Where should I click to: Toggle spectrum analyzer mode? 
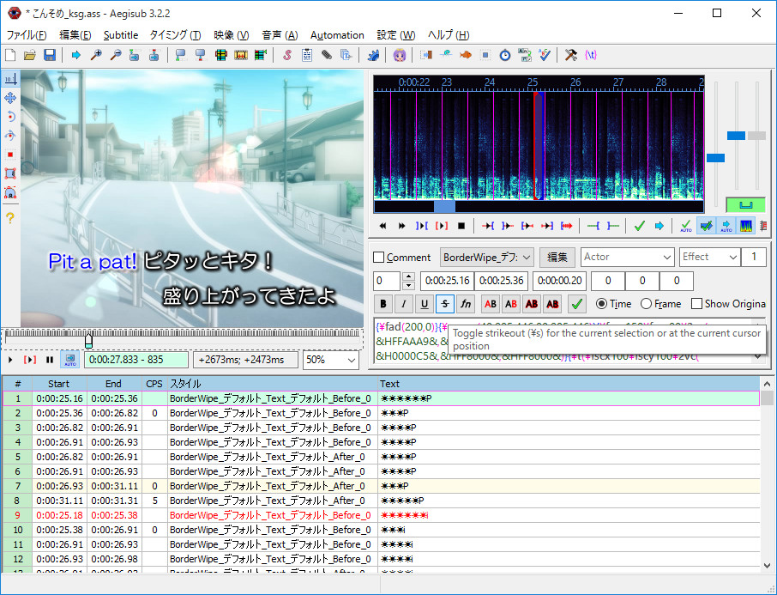746,226
